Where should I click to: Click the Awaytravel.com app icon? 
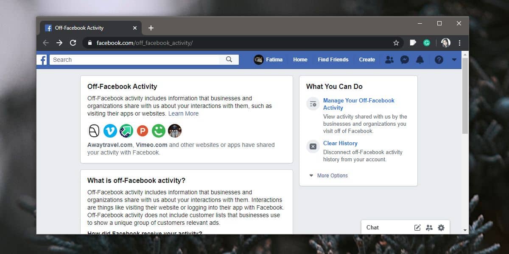(94, 131)
